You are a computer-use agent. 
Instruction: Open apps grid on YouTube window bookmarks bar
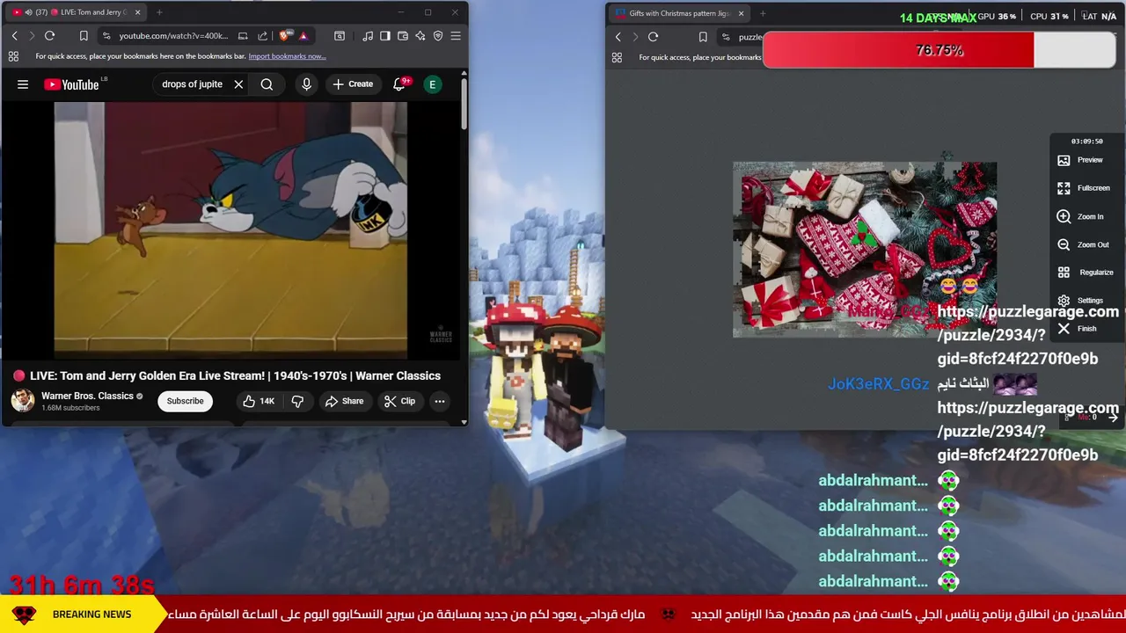click(x=13, y=56)
